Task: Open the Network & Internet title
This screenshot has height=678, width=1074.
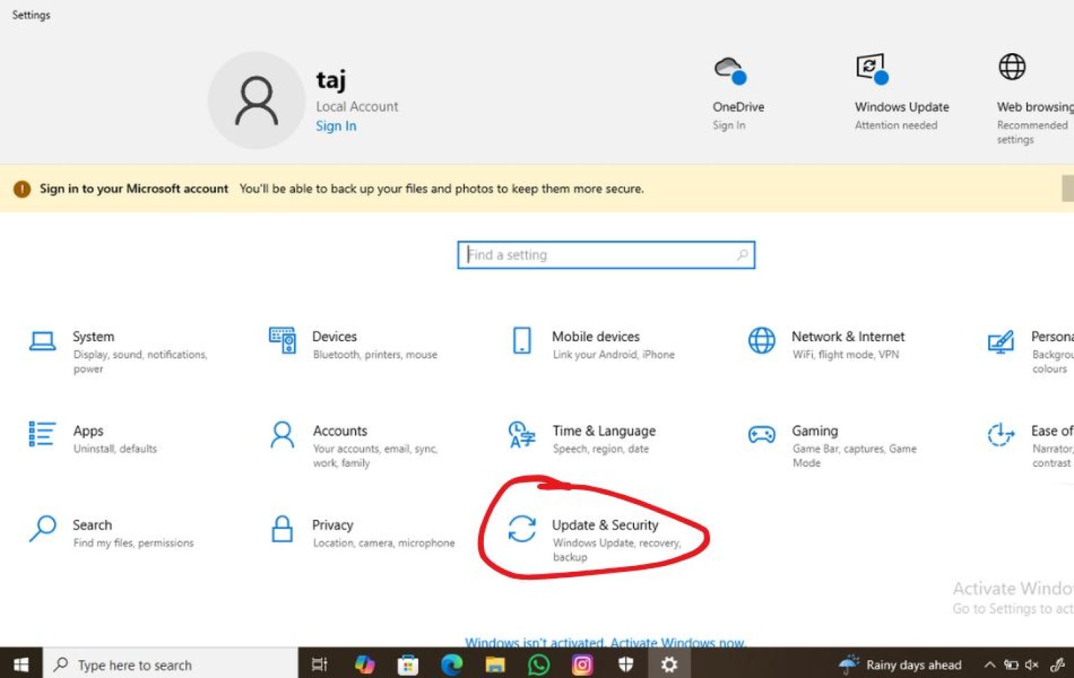Action: 847,336
